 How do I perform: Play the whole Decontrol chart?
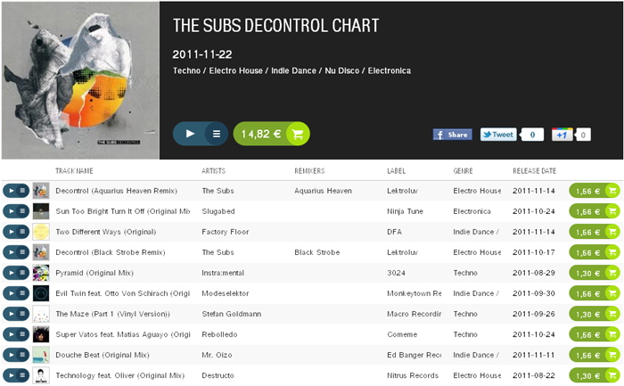tap(190, 134)
